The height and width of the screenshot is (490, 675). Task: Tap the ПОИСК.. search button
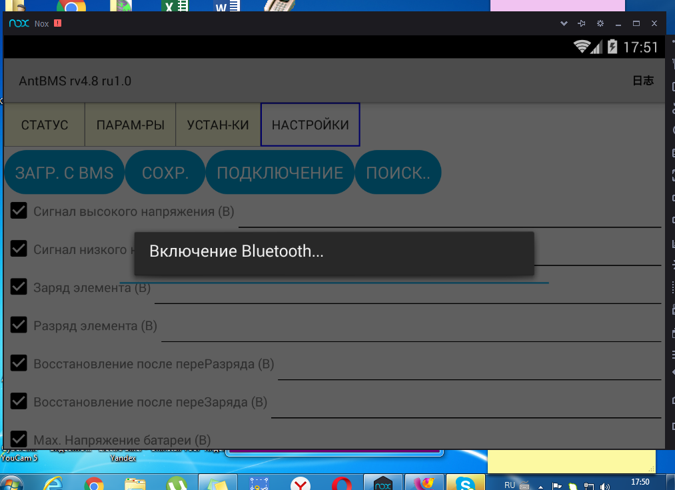point(398,173)
